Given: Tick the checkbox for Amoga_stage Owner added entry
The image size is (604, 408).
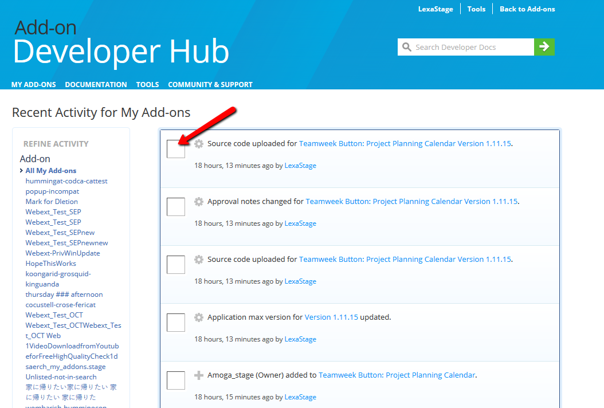Looking at the screenshot, I should point(176,380).
